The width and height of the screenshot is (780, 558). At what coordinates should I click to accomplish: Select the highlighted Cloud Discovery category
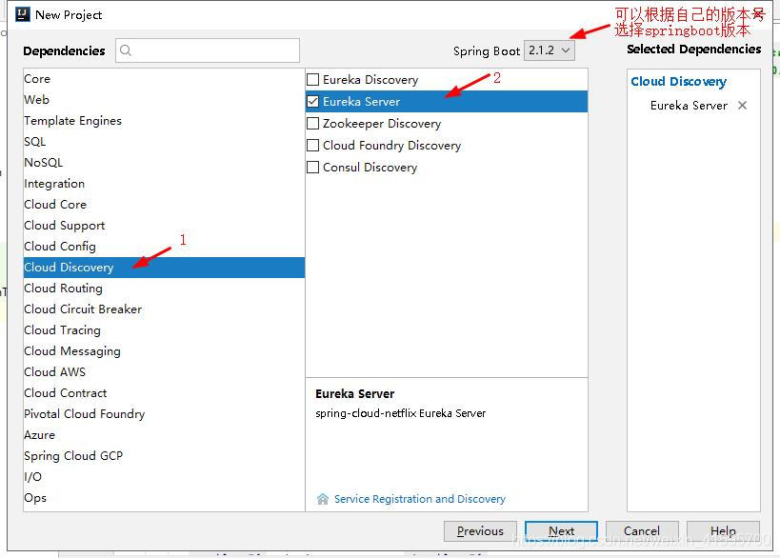pos(164,267)
